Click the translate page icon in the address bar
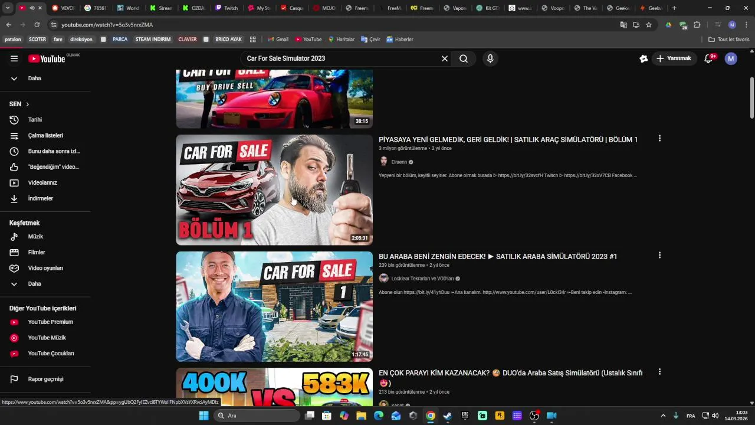The width and height of the screenshot is (755, 425). tap(623, 25)
